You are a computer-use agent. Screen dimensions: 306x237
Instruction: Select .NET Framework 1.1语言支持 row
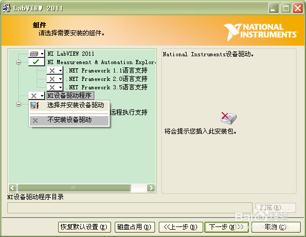tap(106, 70)
